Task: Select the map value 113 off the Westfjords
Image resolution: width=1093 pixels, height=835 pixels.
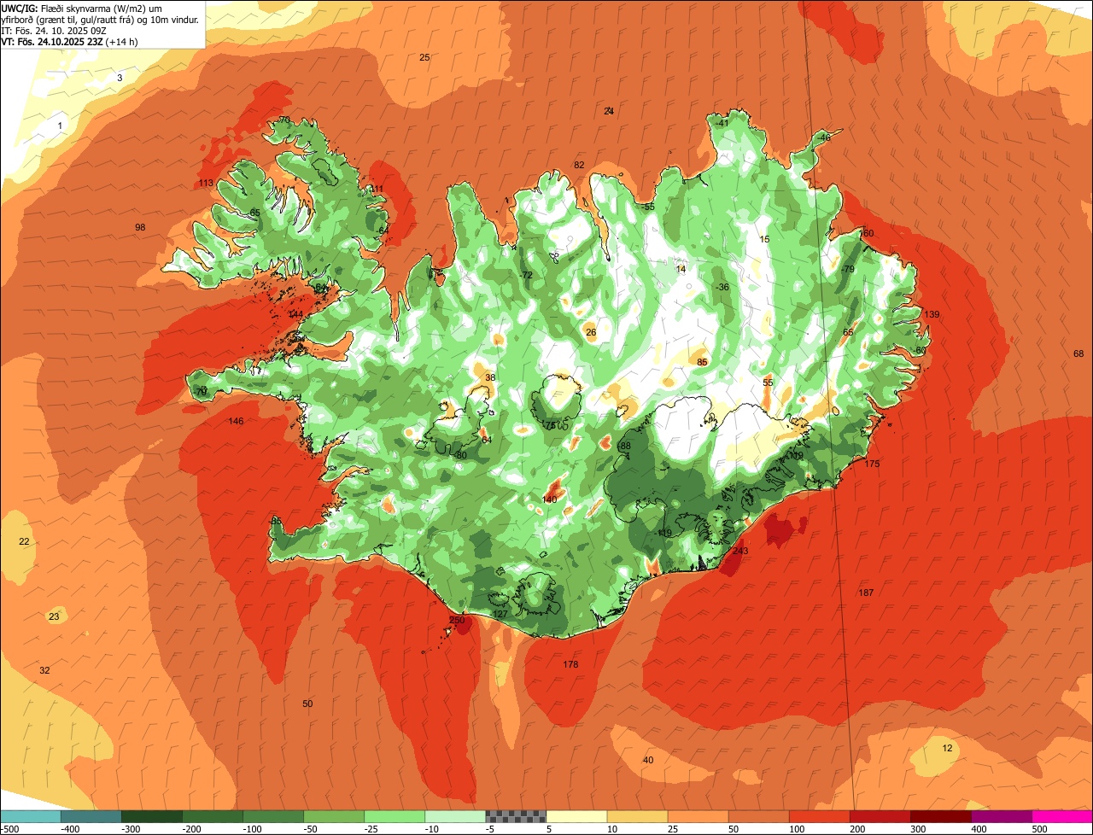Action: coord(206,183)
